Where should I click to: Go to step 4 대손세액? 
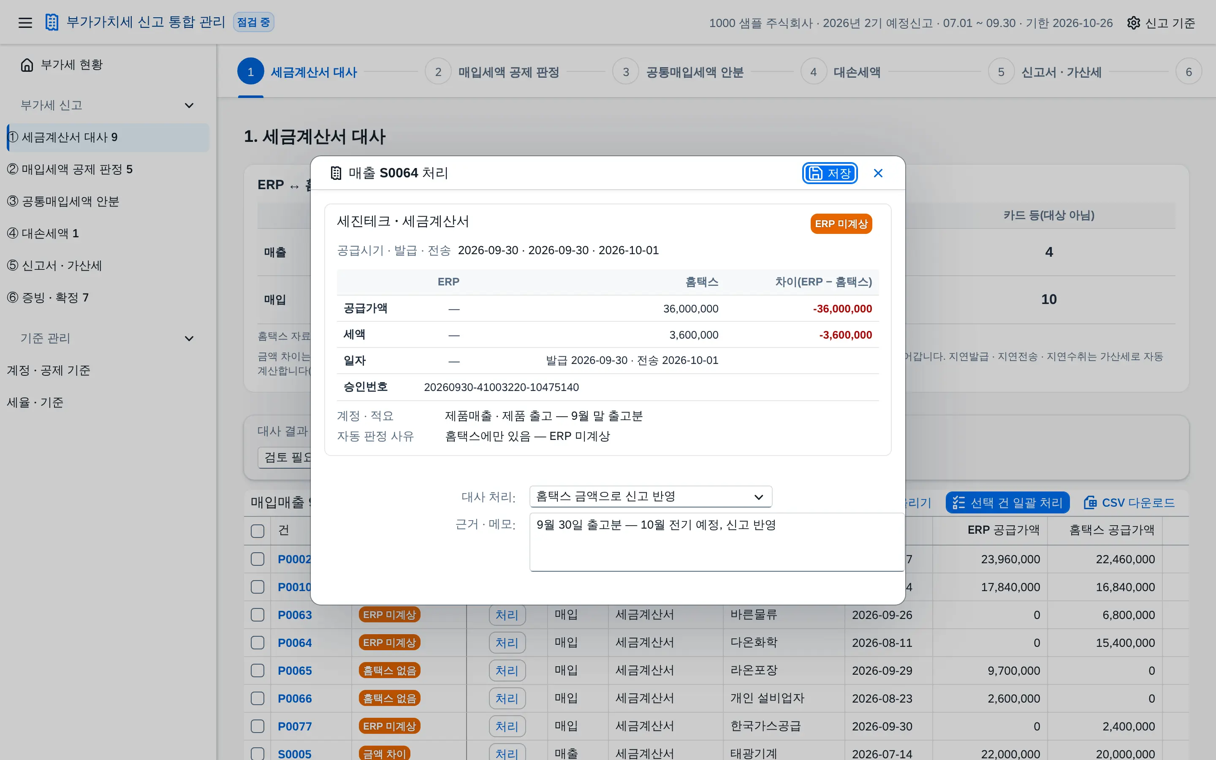click(x=841, y=72)
